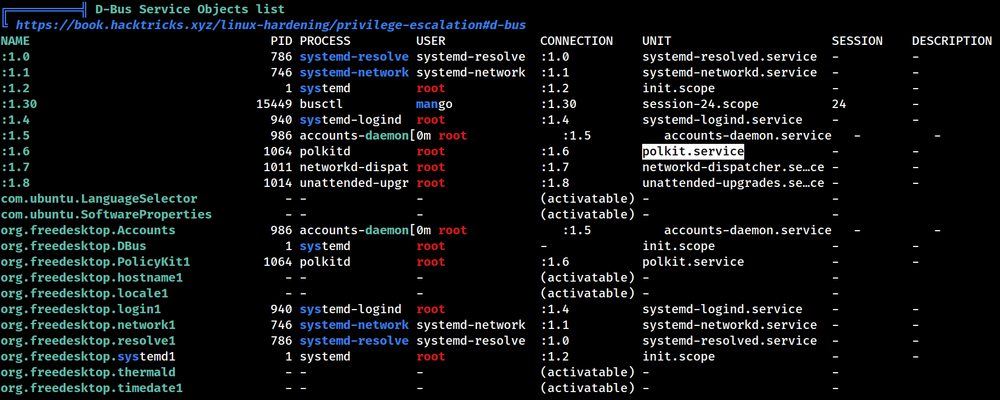
Task: Click org.freedesktop.timedate1 entry
Action: (x=92, y=388)
